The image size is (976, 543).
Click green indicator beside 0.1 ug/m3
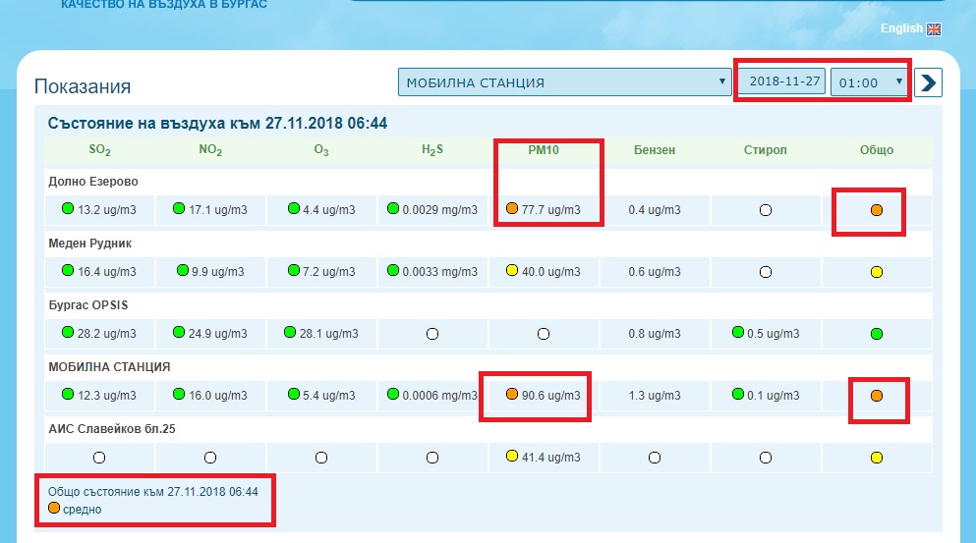click(737, 394)
